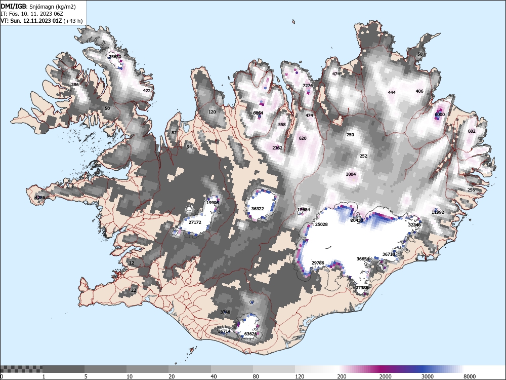Click the snow value '4286' on the peninsula
Viewport: 506px width, 380px height.
[x=40, y=198]
